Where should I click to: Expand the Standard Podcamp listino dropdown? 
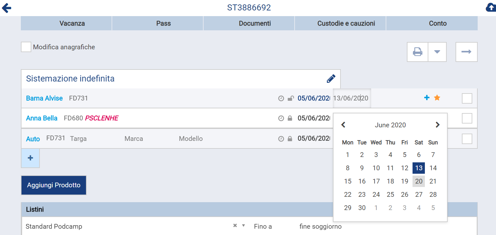[x=243, y=226]
